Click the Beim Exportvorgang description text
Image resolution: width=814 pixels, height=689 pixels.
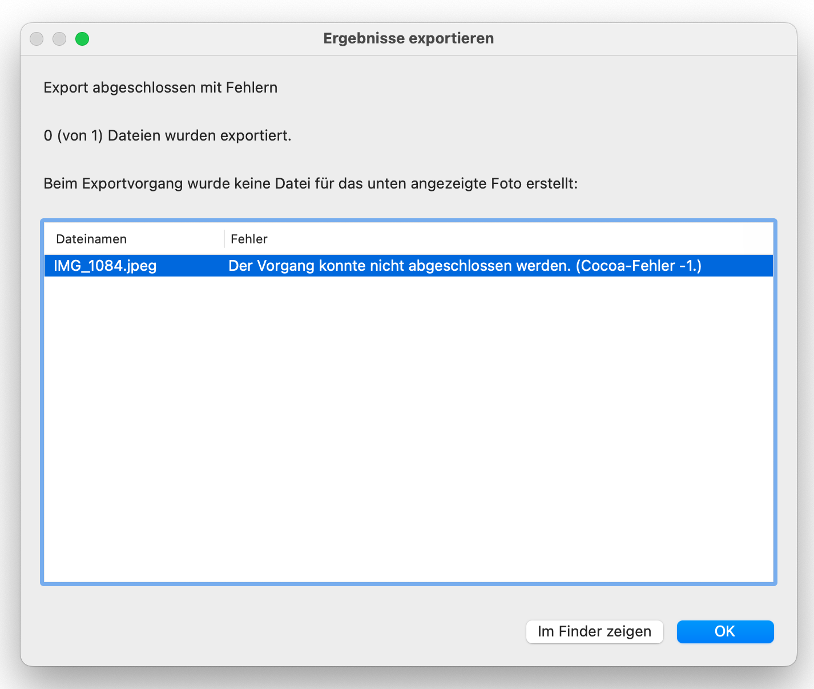[311, 183]
